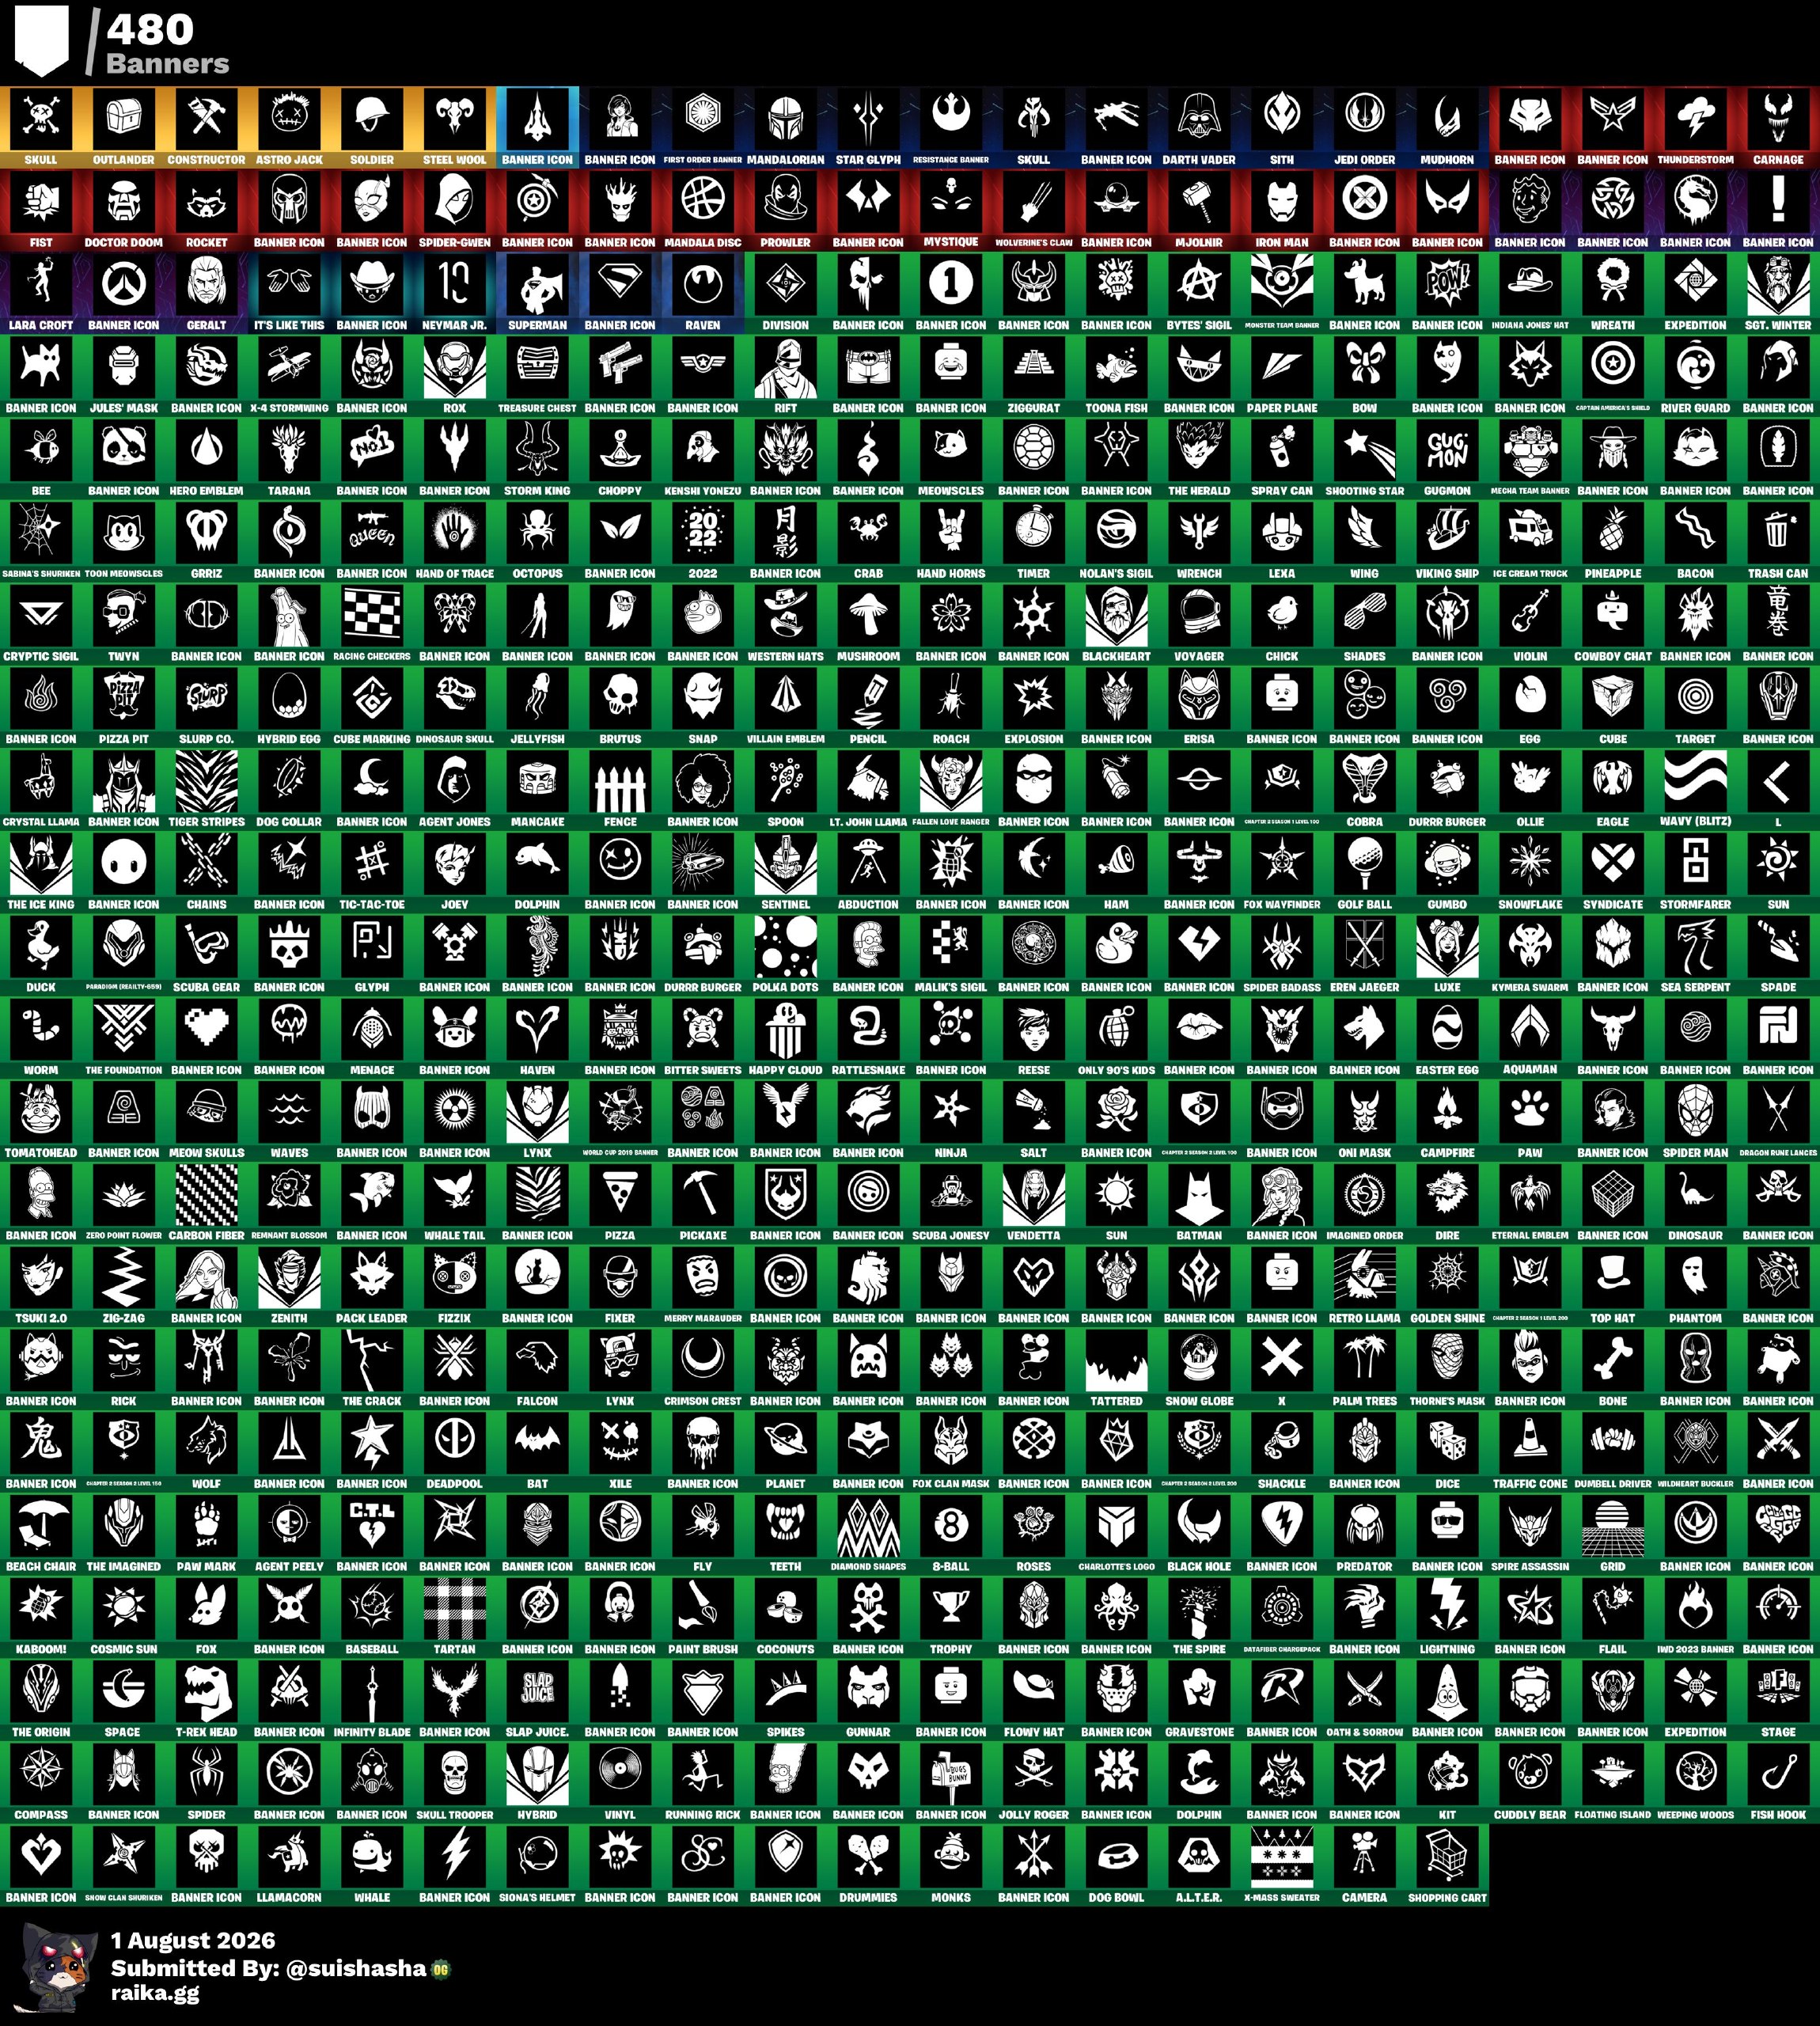Choose the Vinyl record banner
The image size is (1820, 2026).
pos(620,1783)
